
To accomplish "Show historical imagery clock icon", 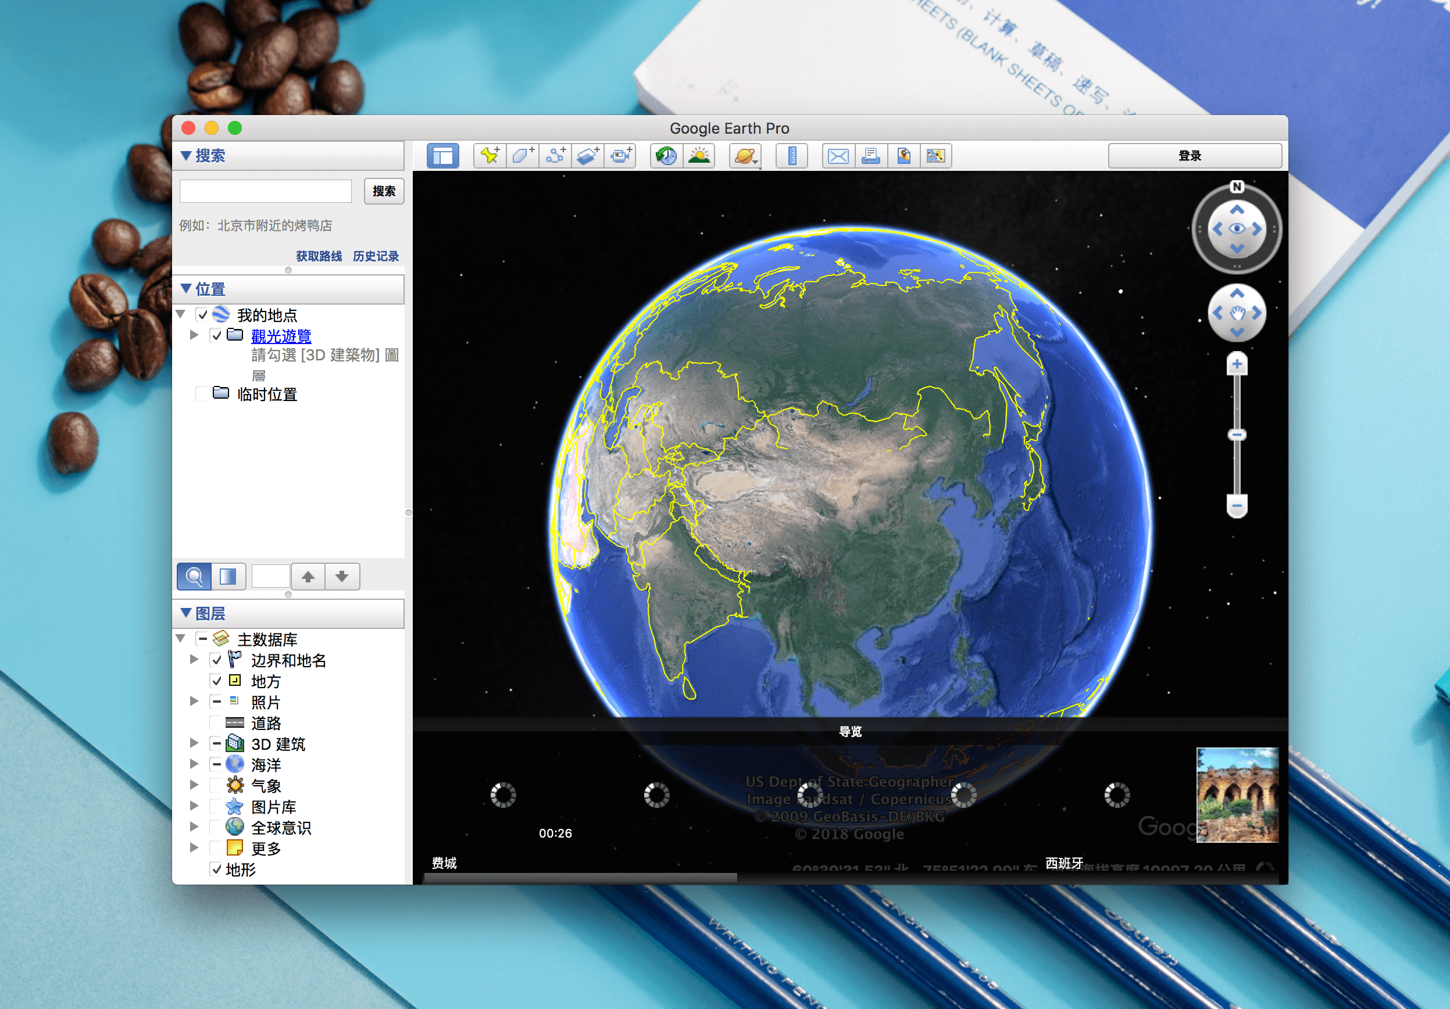I will (x=666, y=156).
